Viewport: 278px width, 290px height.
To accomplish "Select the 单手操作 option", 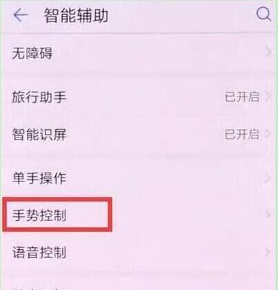I will [x=139, y=178].
